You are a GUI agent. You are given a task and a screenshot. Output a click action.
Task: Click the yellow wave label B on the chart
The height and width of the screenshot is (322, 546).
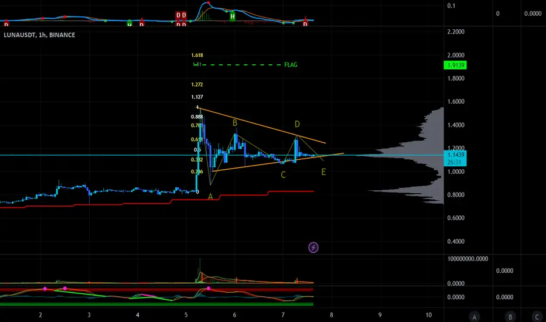pos(235,123)
